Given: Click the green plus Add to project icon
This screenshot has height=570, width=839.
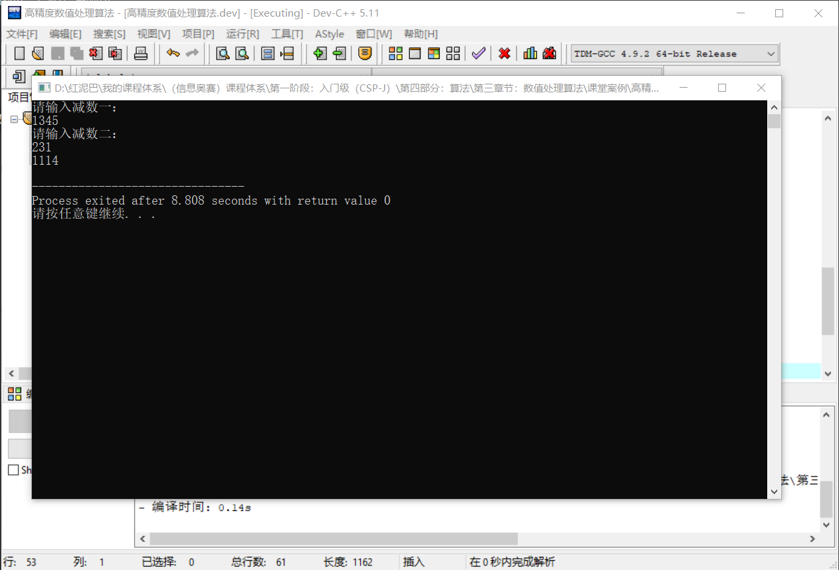Looking at the screenshot, I should (320, 54).
